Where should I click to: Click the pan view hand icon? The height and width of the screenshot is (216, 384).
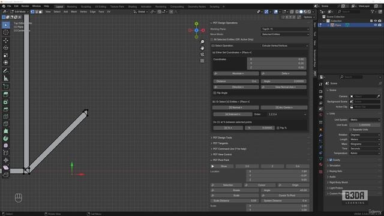[202, 48]
